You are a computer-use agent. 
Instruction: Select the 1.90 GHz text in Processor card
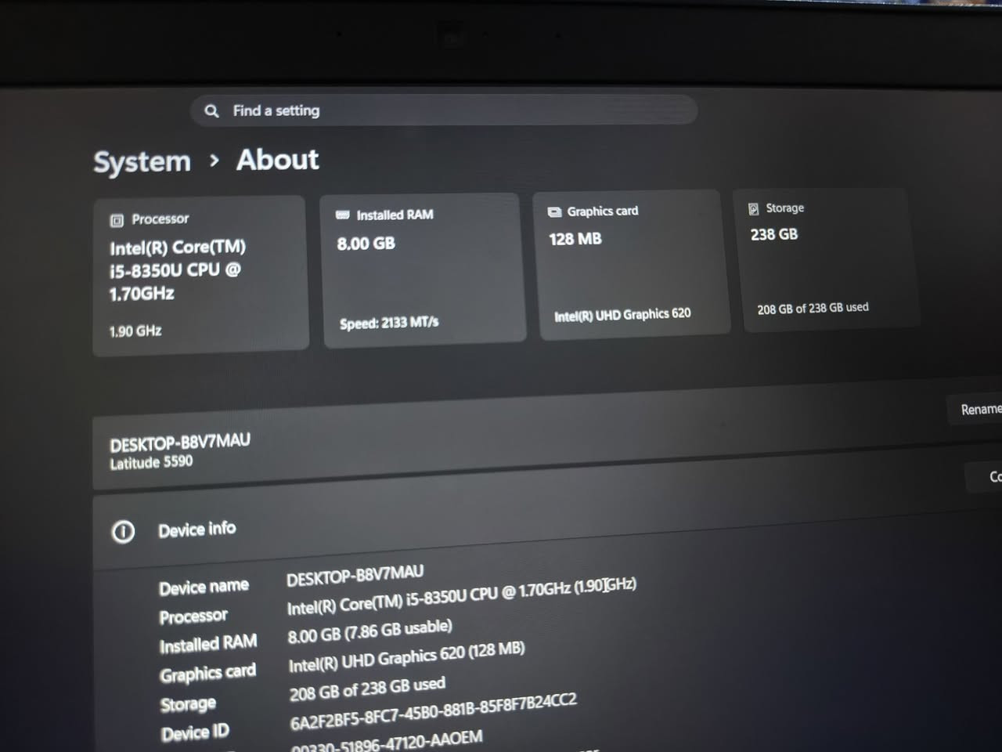pos(135,331)
